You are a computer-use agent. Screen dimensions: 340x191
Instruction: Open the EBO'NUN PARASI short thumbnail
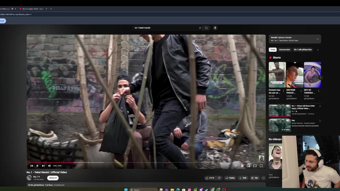coord(295,75)
